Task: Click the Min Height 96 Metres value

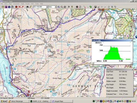Action: 122,88
